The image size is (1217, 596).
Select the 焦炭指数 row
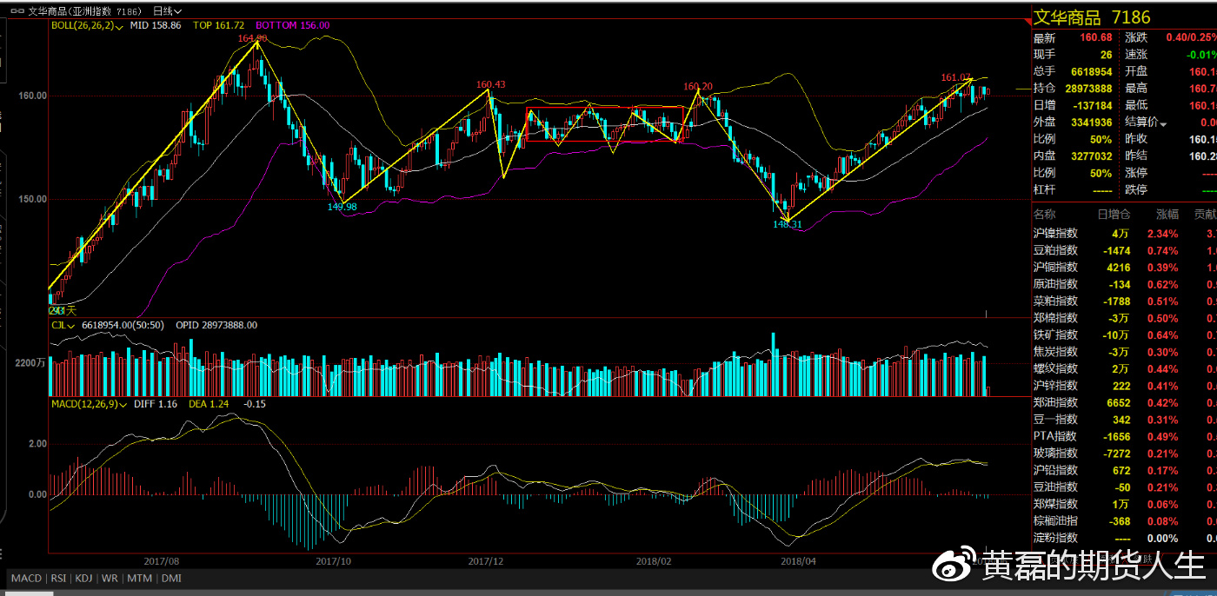1125,352
